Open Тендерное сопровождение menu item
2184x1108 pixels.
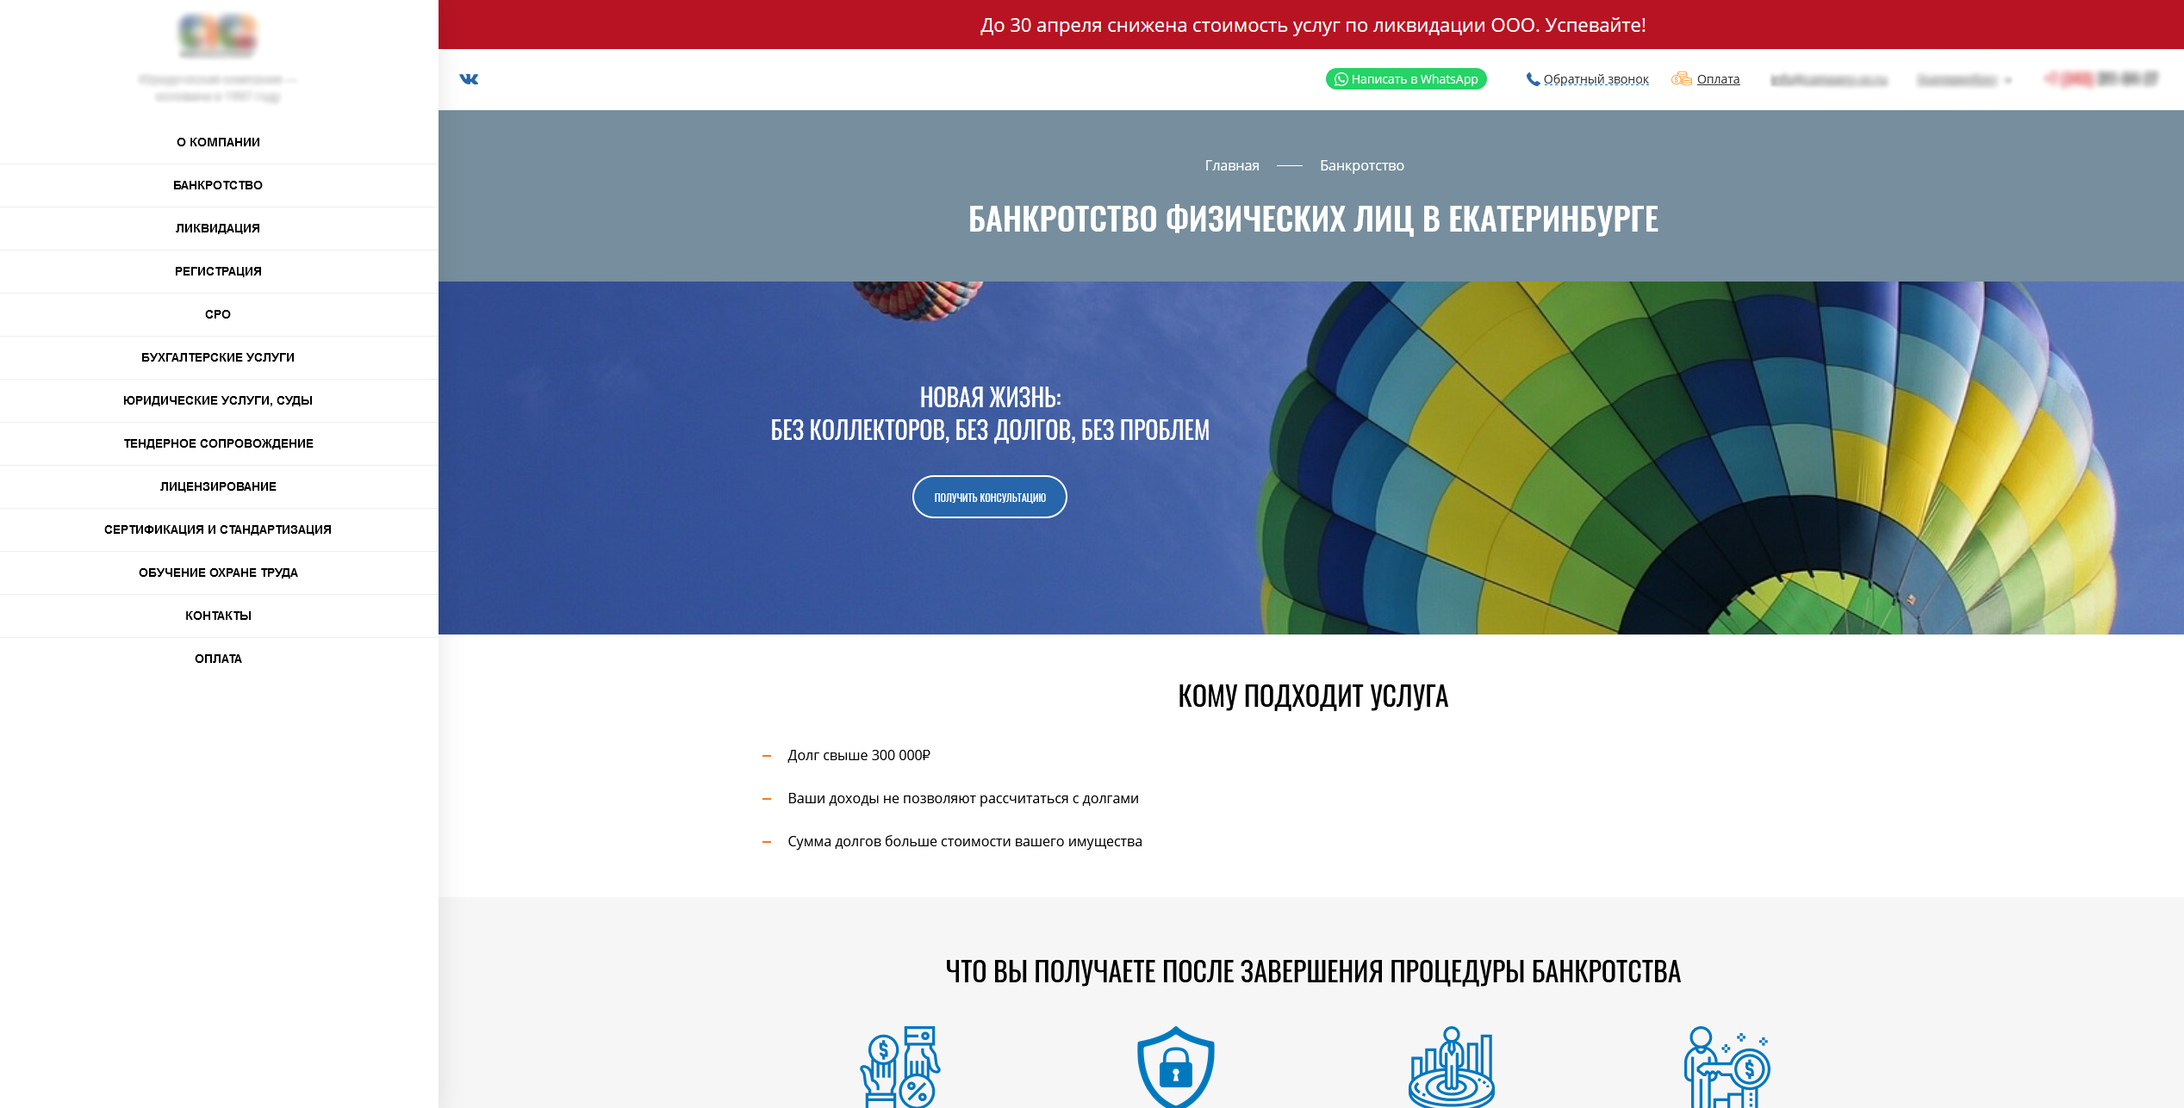218,443
